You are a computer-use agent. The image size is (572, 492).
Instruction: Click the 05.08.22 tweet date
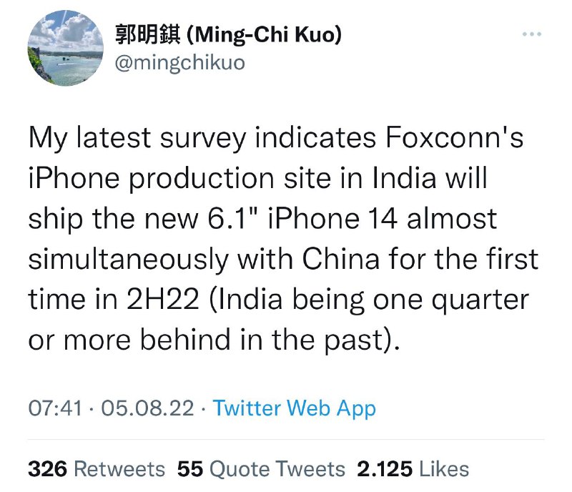click(x=148, y=408)
